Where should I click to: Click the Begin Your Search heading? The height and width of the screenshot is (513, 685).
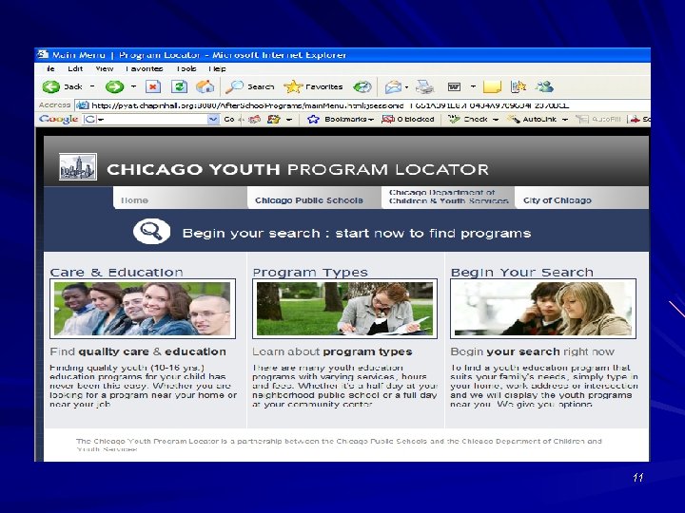pyautogui.click(x=522, y=273)
